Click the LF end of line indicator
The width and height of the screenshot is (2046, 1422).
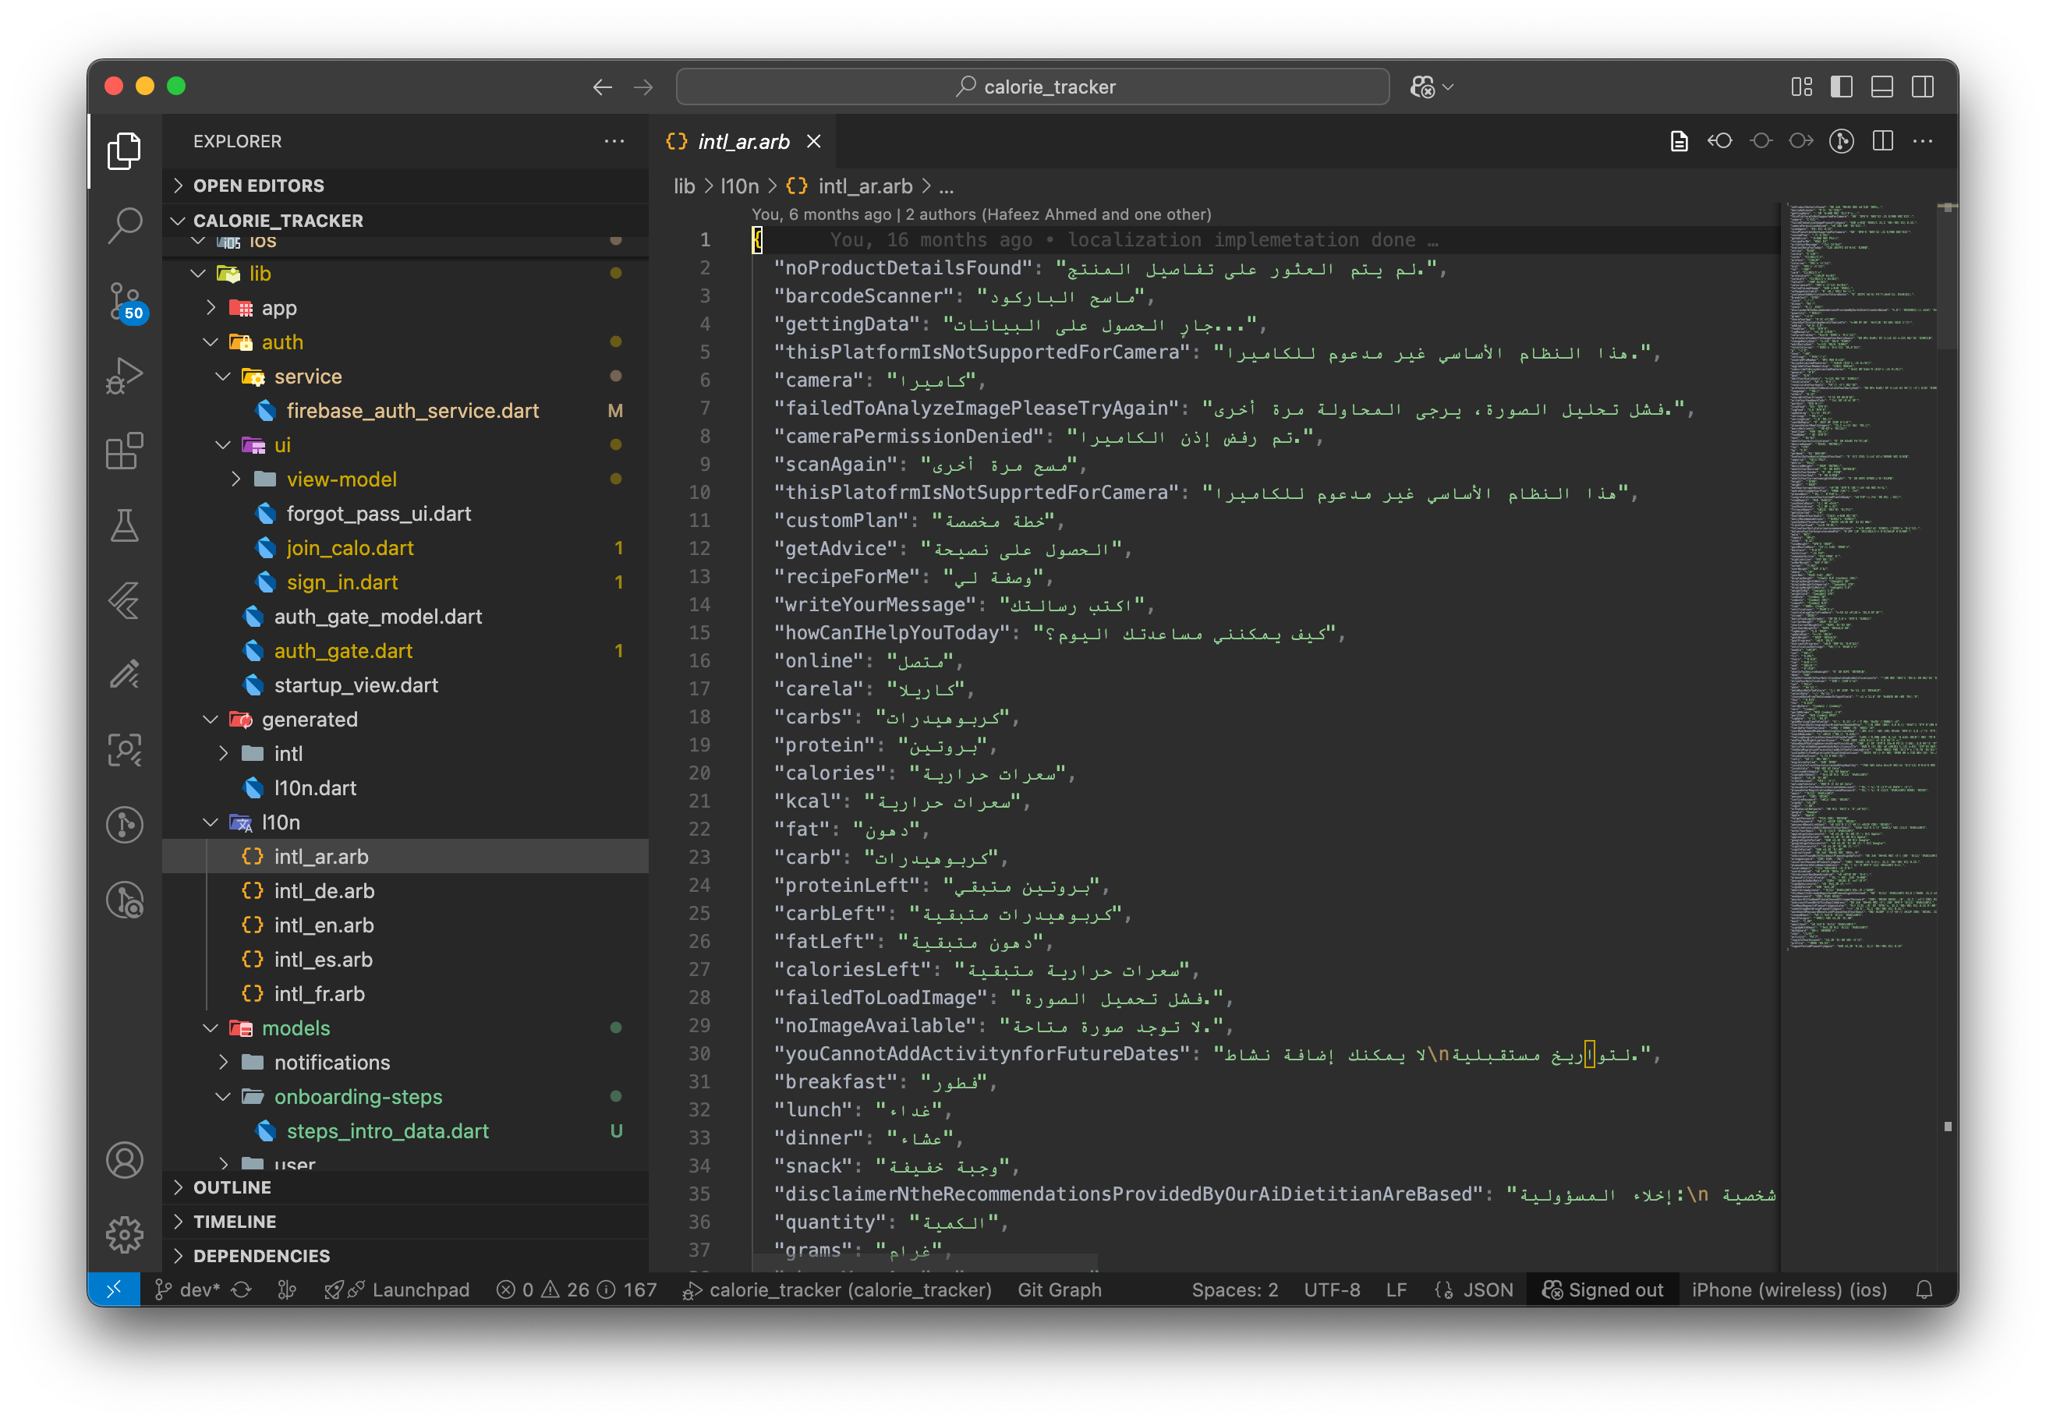coord(1396,1289)
